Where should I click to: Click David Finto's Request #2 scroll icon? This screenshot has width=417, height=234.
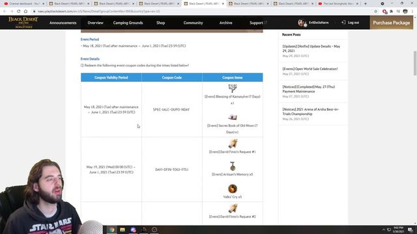[x=233, y=209]
